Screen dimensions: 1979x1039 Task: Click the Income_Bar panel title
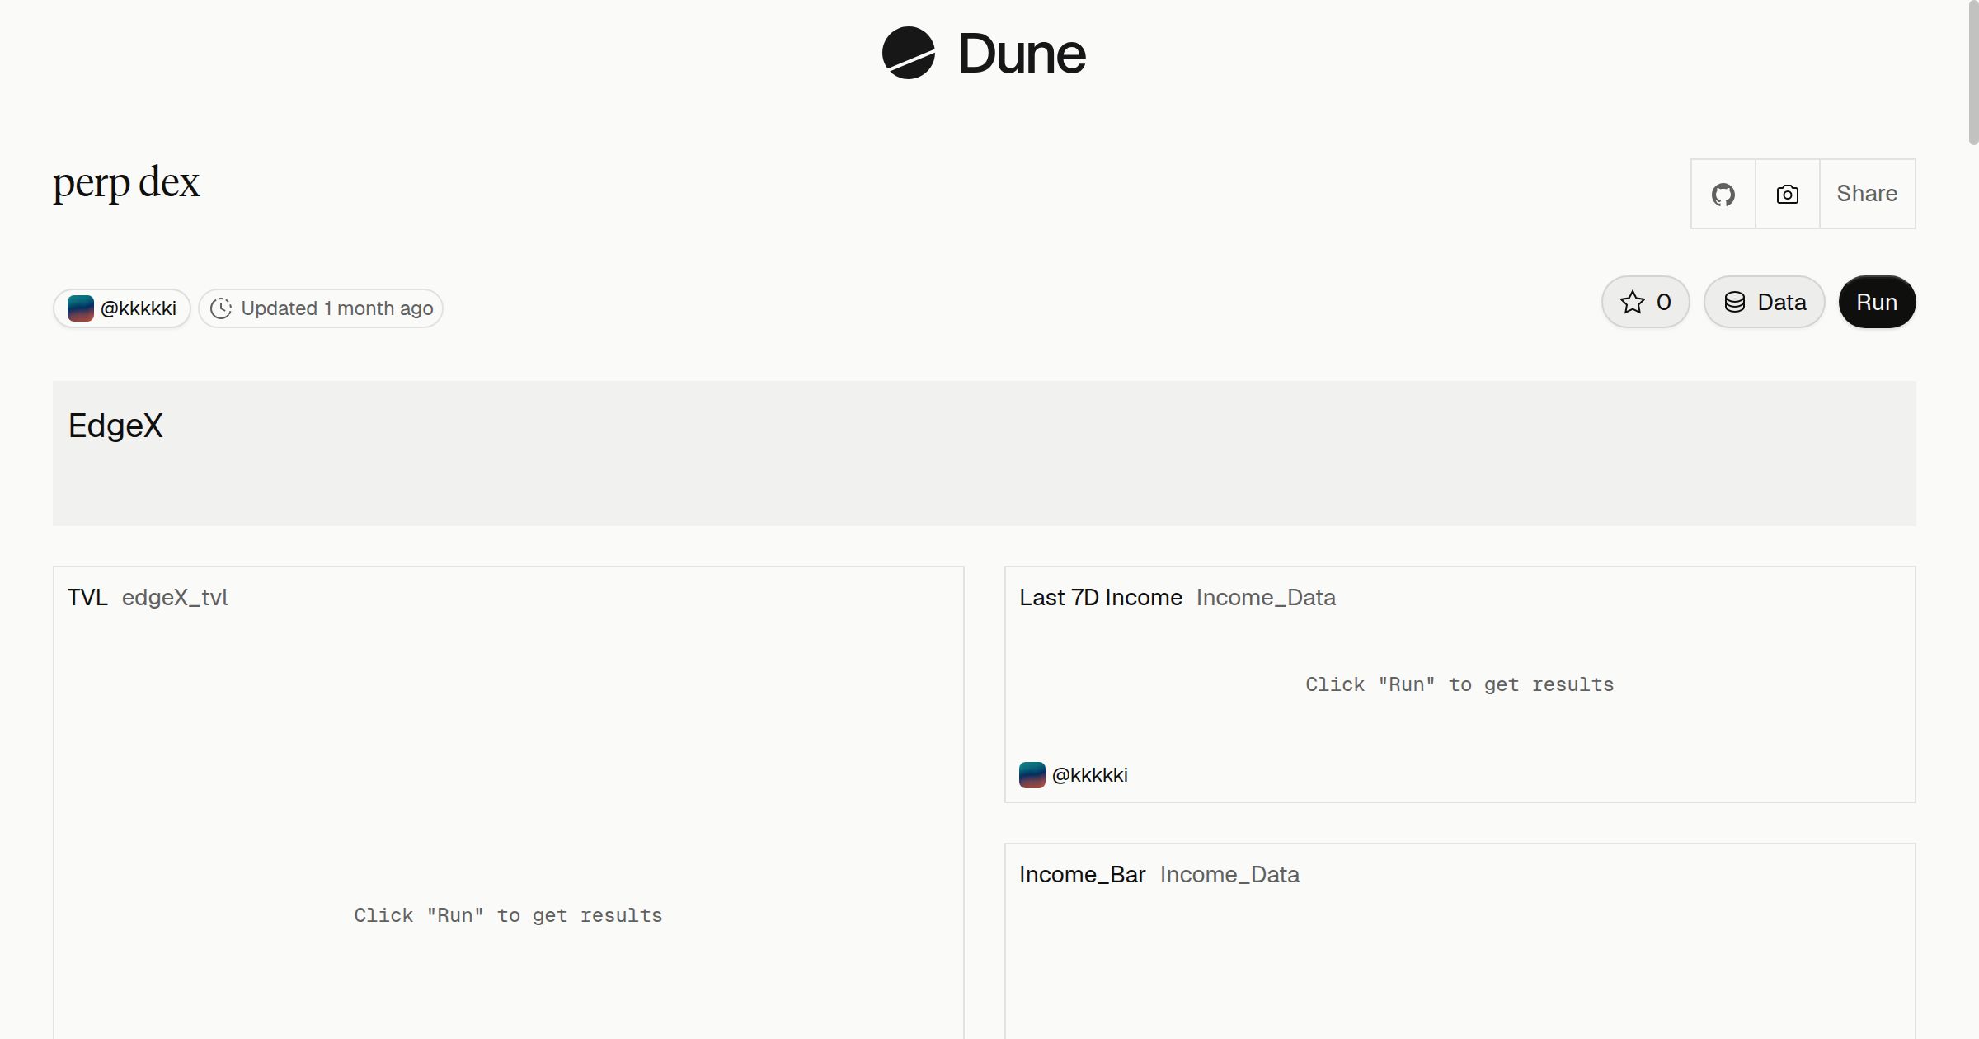coord(1082,874)
